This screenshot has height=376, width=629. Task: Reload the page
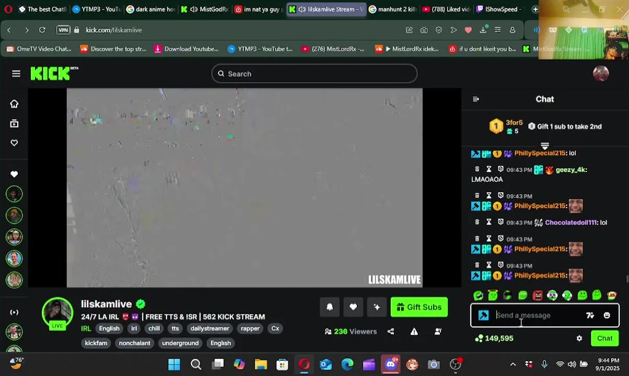42,30
